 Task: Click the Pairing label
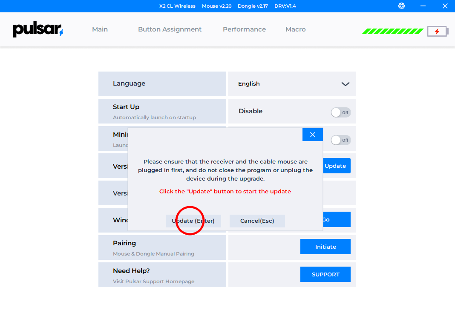point(124,243)
